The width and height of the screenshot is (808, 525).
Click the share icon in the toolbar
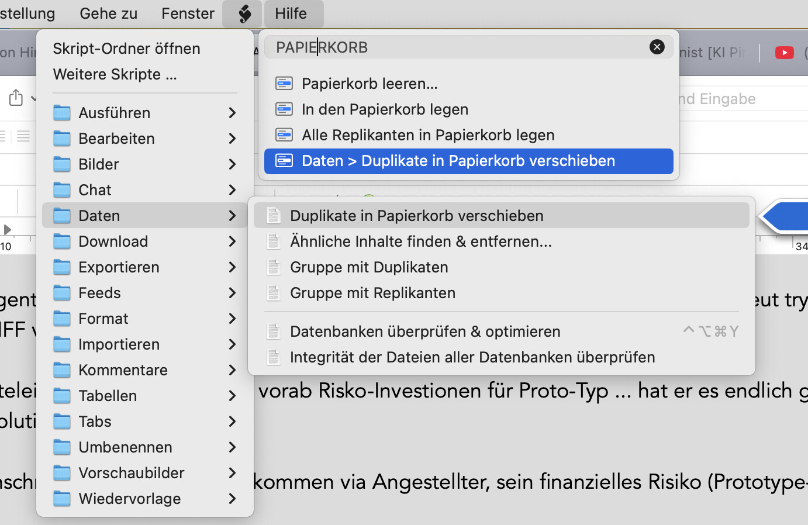(16, 98)
